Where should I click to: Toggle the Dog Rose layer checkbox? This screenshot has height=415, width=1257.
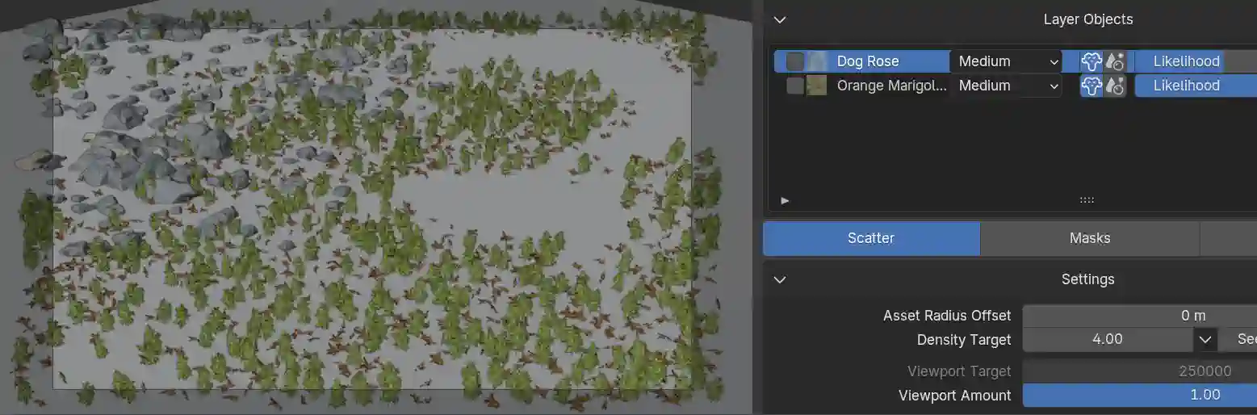click(x=795, y=61)
